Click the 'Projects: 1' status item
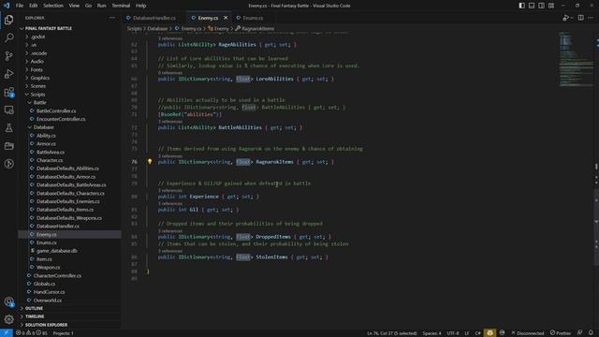This screenshot has width=599, height=337. pyautogui.click(x=63, y=333)
